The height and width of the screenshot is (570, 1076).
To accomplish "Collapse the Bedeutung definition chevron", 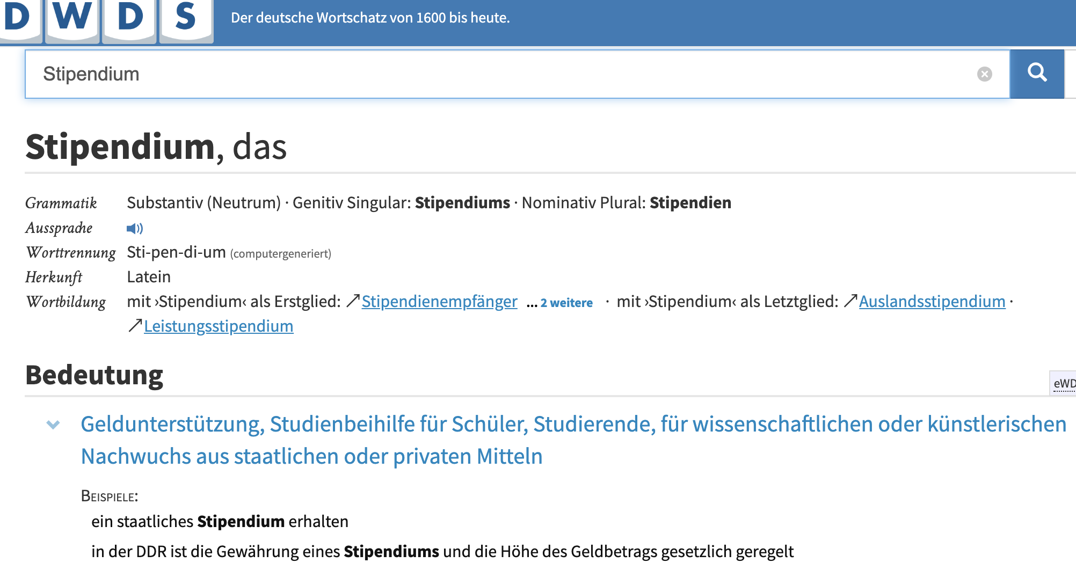I will point(53,425).
